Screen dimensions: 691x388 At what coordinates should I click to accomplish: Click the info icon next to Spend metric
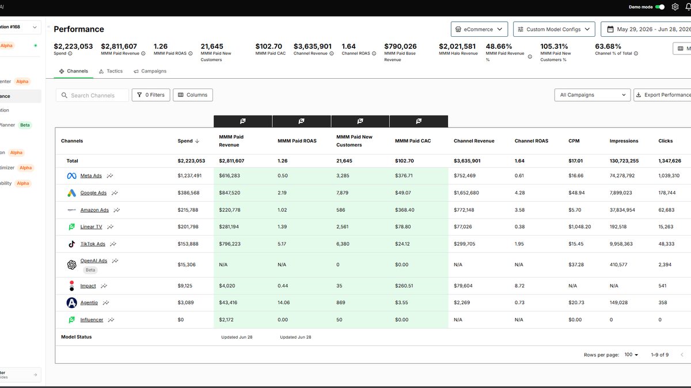pyautogui.click(x=70, y=53)
